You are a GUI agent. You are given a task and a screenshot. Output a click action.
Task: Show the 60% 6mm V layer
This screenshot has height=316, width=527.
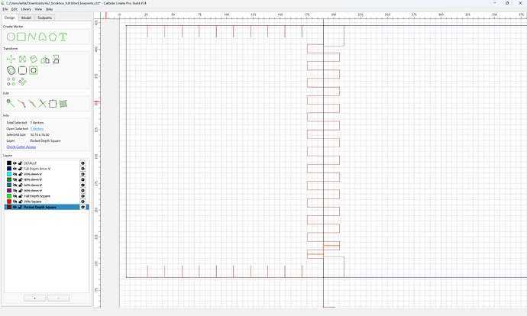(x=15, y=185)
